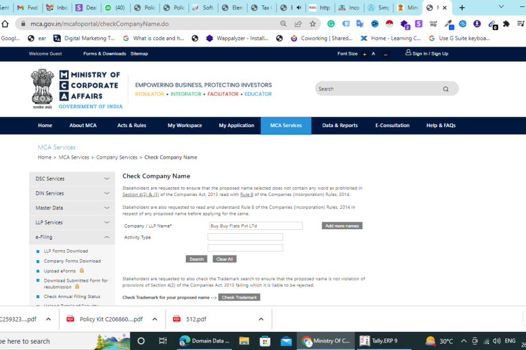
Task: Click the zoom magnifier icon in address bar
Action: pos(283,24)
